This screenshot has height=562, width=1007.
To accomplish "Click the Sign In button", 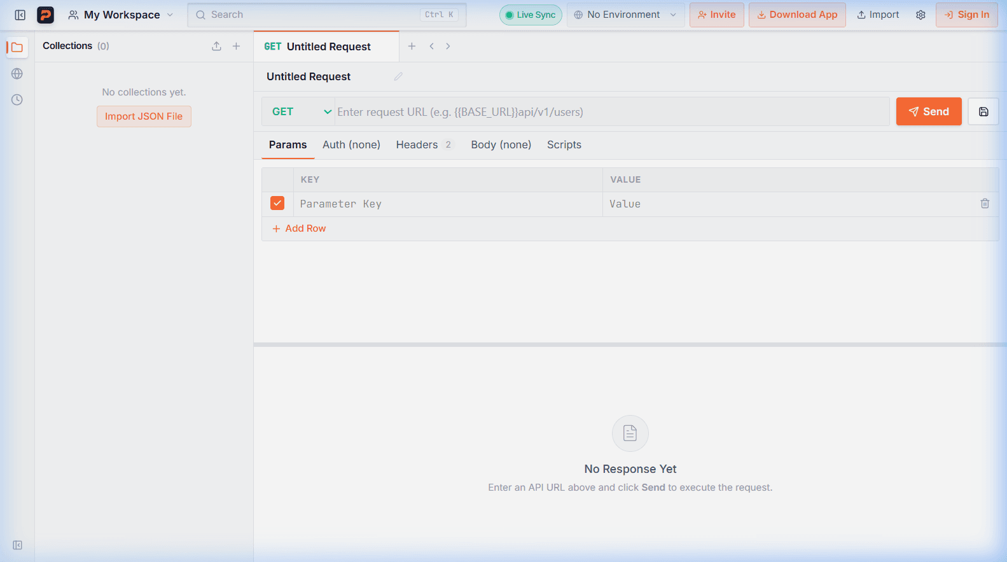I will tap(967, 15).
